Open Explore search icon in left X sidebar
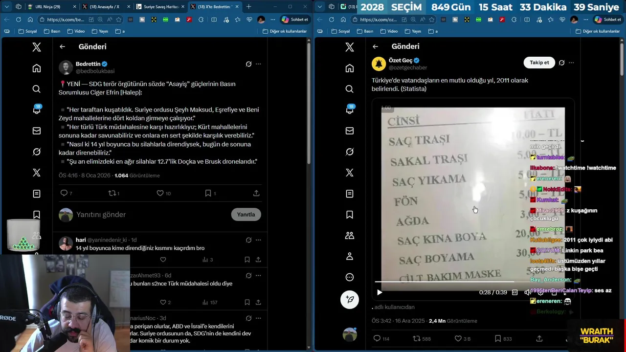Screen dimensions: 626x352 click(x=37, y=89)
